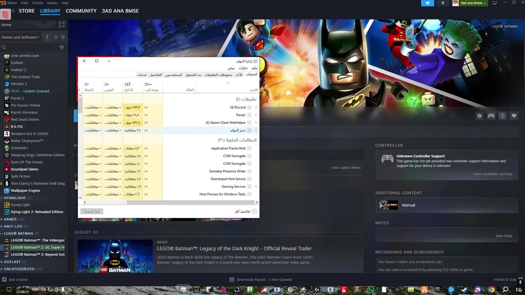Go to the STORE section
Viewport: 525px width, 295px height.
pyautogui.click(x=27, y=11)
